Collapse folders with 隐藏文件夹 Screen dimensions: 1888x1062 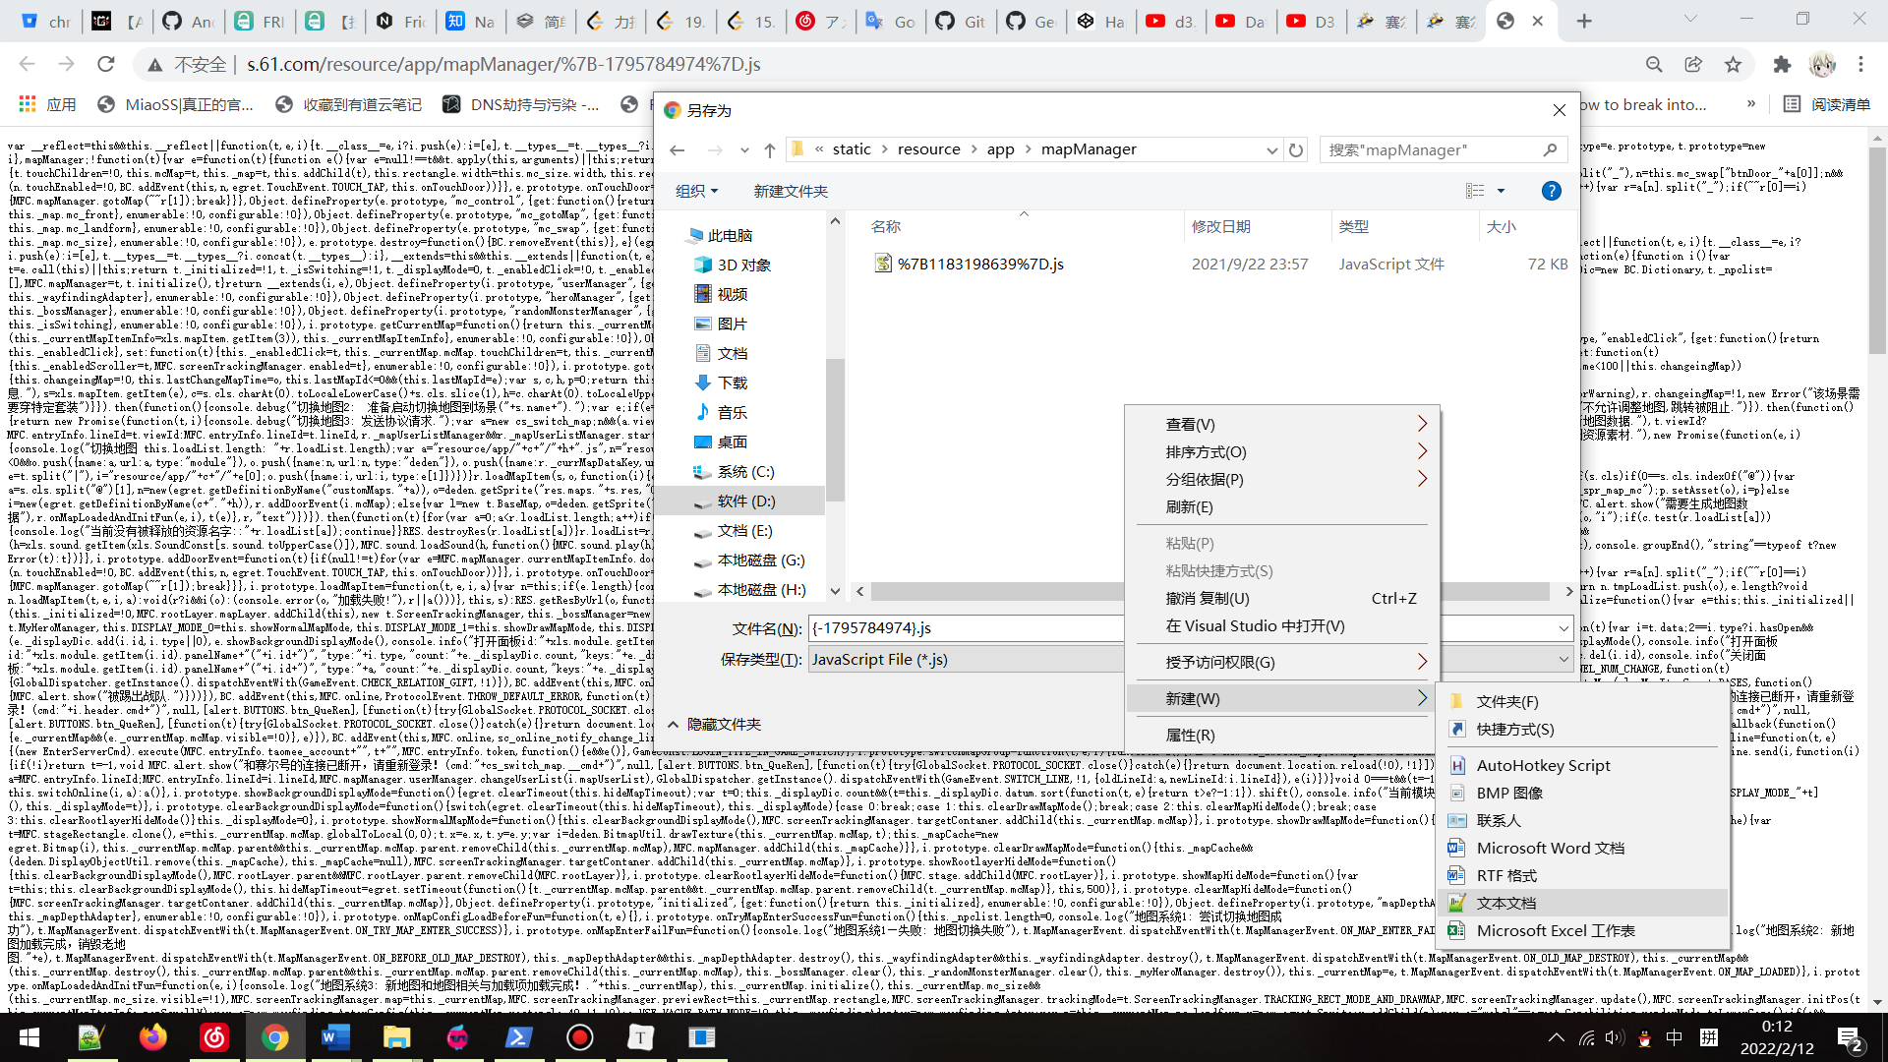pos(715,724)
